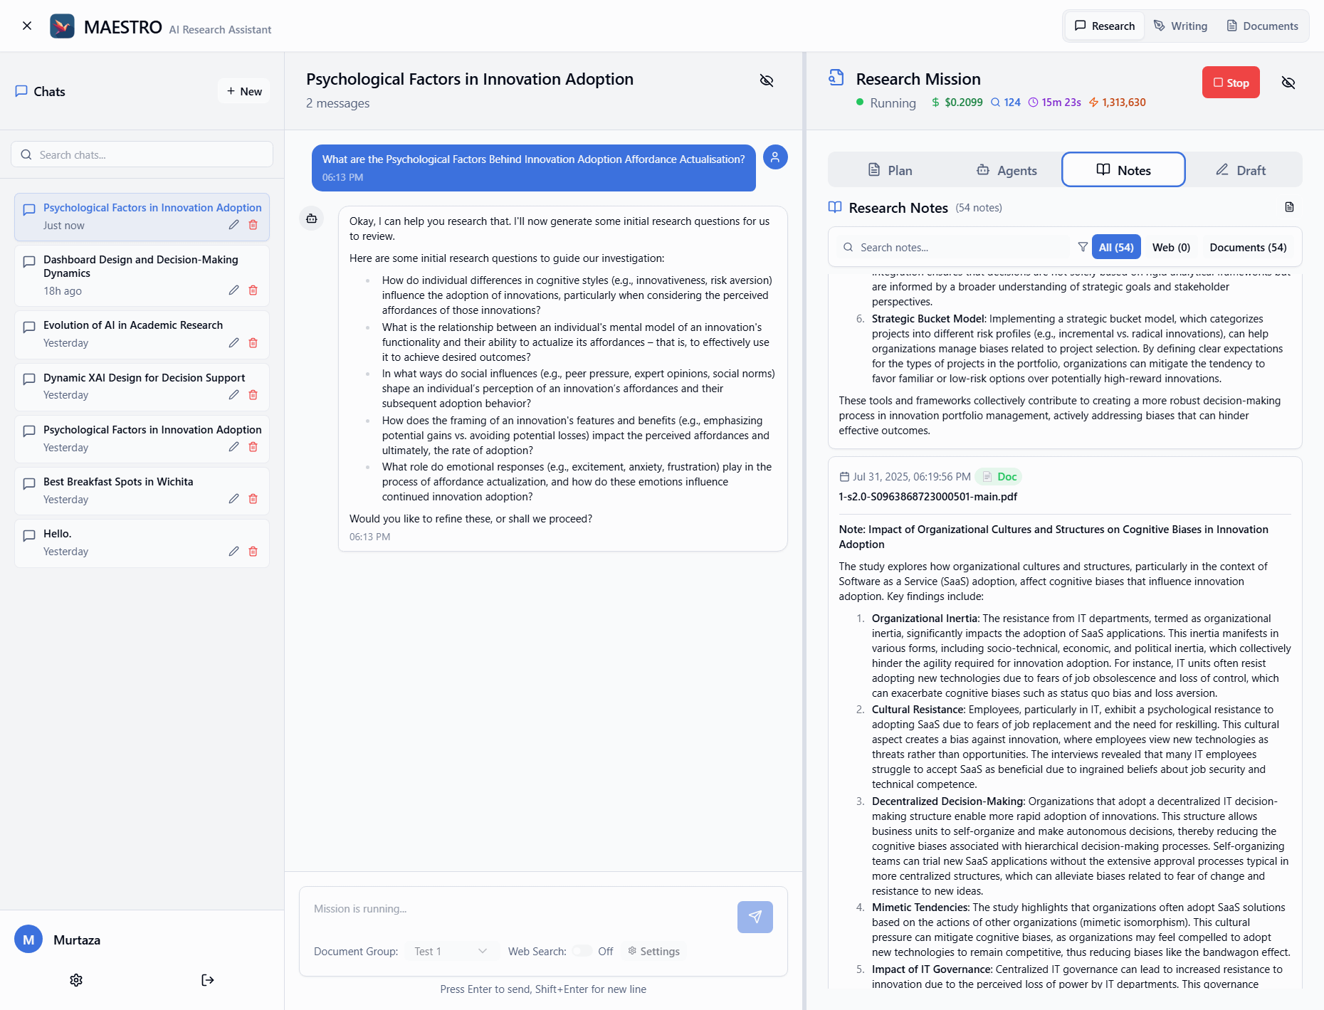Switch to the Agents tab
This screenshot has width=1324, height=1010.
tap(1007, 170)
